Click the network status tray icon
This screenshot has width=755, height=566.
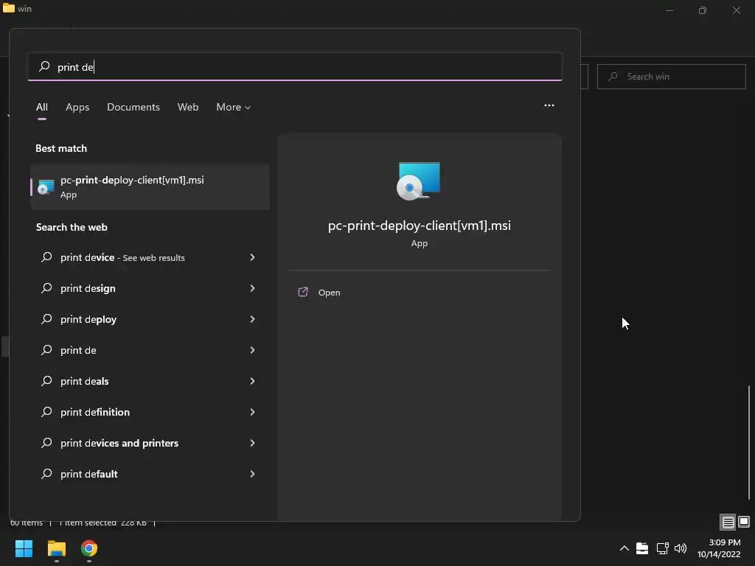(662, 548)
